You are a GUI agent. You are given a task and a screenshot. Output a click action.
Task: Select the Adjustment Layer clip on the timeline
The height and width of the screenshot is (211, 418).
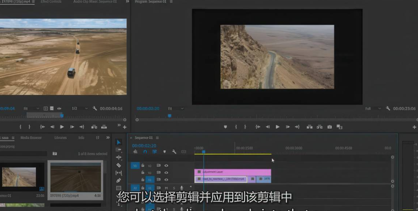click(x=232, y=172)
